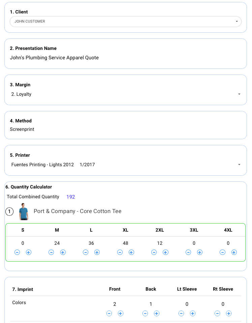This screenshot has height=323, width=252.
Task: Add one to 4XL quantity
Action: (234, 252)
